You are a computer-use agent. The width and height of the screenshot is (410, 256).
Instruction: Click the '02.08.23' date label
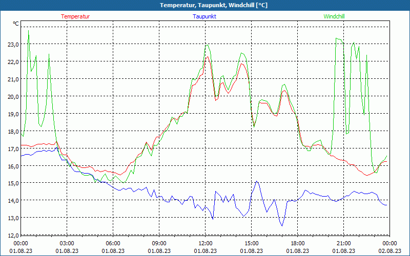tap(389, 251)
